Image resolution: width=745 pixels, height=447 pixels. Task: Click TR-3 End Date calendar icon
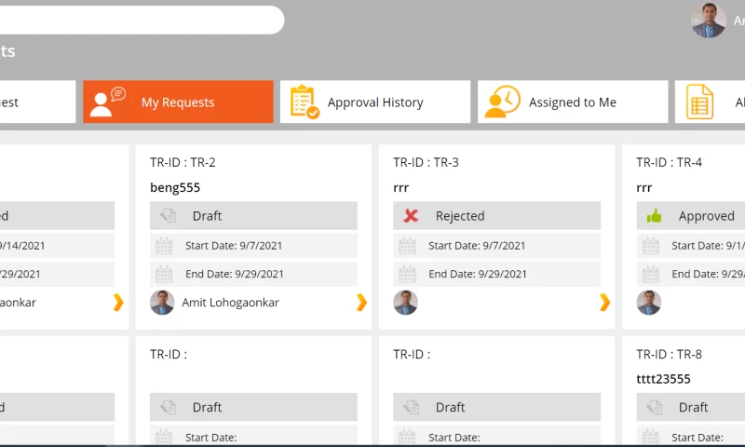pyautogui.click(x=407, y=274)
